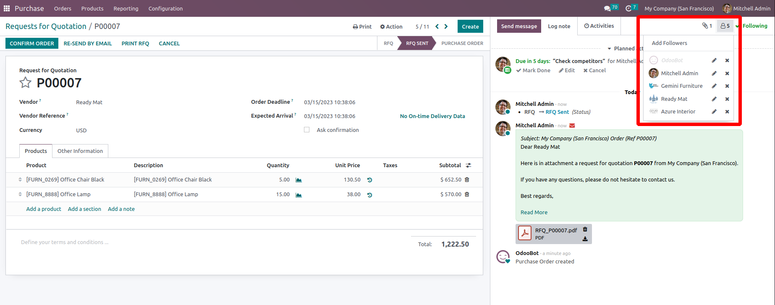Switch company via My Company (San Francisco)
Viewport: 775px width, 305px height.
(679, 8)
